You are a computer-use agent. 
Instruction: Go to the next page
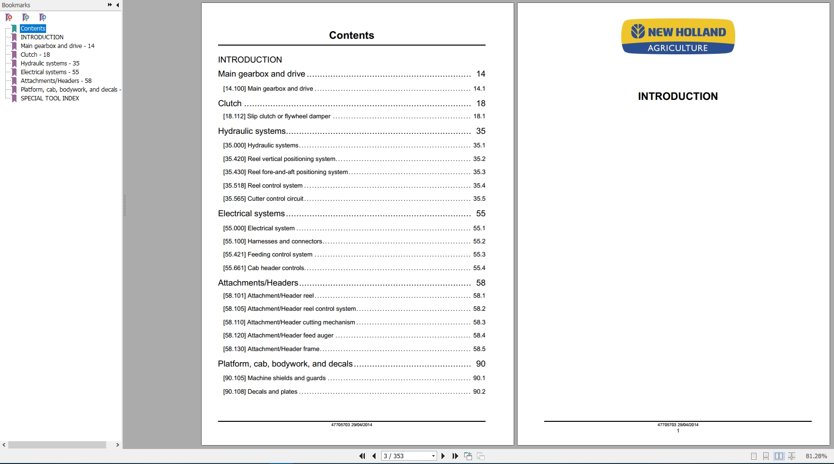click(442, 456)
